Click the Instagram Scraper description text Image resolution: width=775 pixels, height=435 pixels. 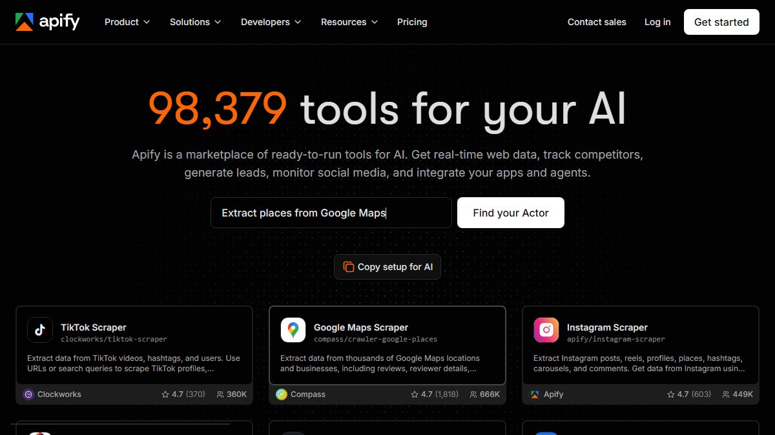pyautogui.click(x=639, y=363)
